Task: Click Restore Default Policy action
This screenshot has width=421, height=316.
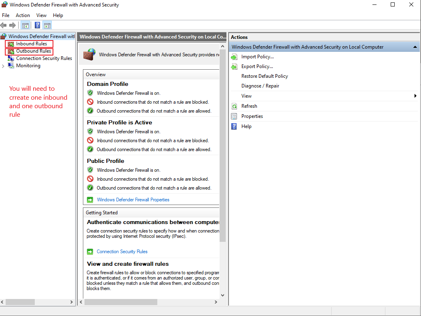Action: tap(264, 76)
